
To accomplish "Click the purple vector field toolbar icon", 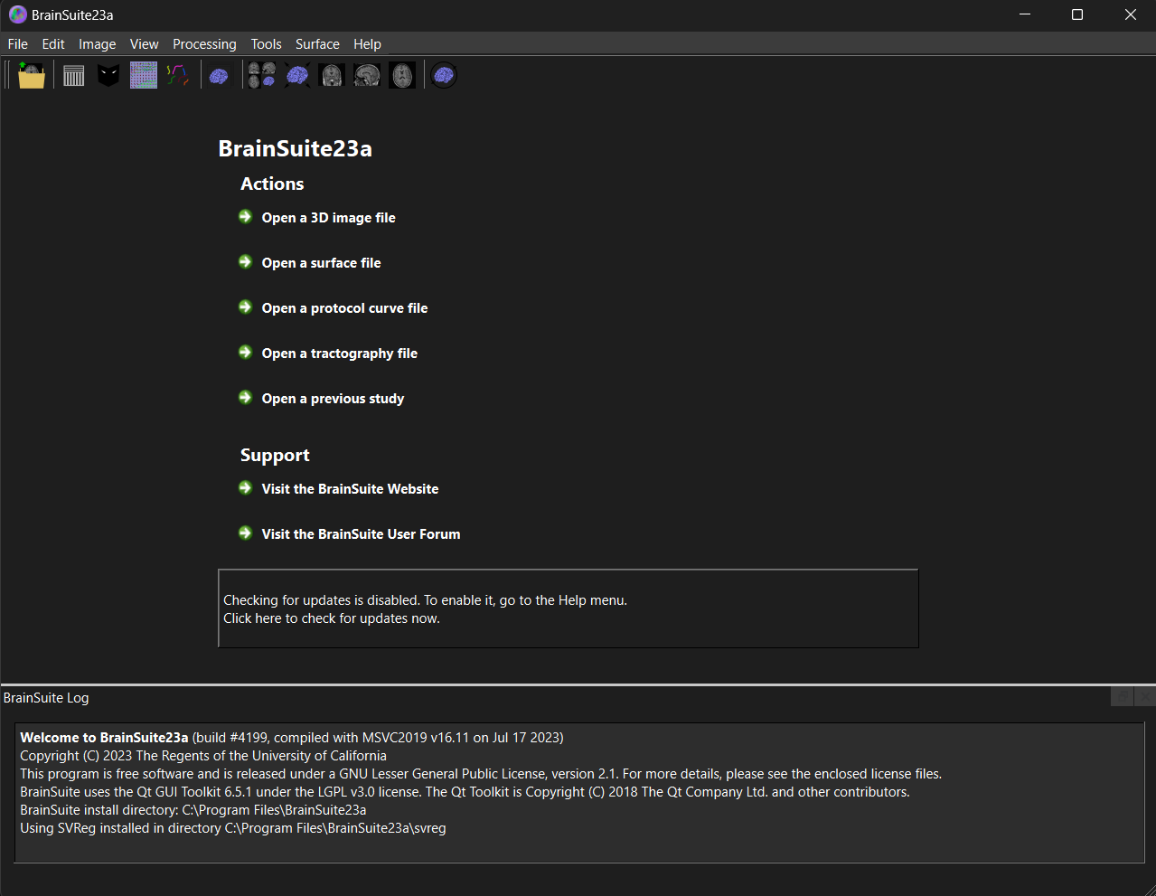I will pos(144,75).
